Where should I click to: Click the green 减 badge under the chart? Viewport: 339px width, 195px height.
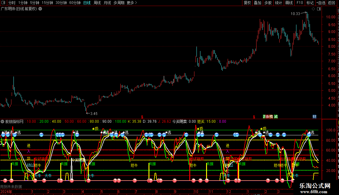click(276, 116)
